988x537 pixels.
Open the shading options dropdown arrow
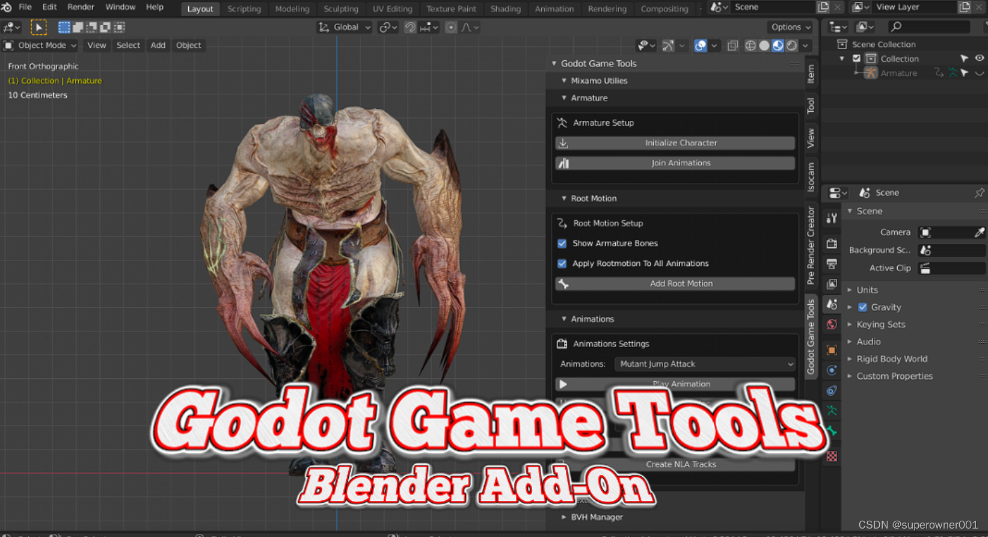point(806,45)
